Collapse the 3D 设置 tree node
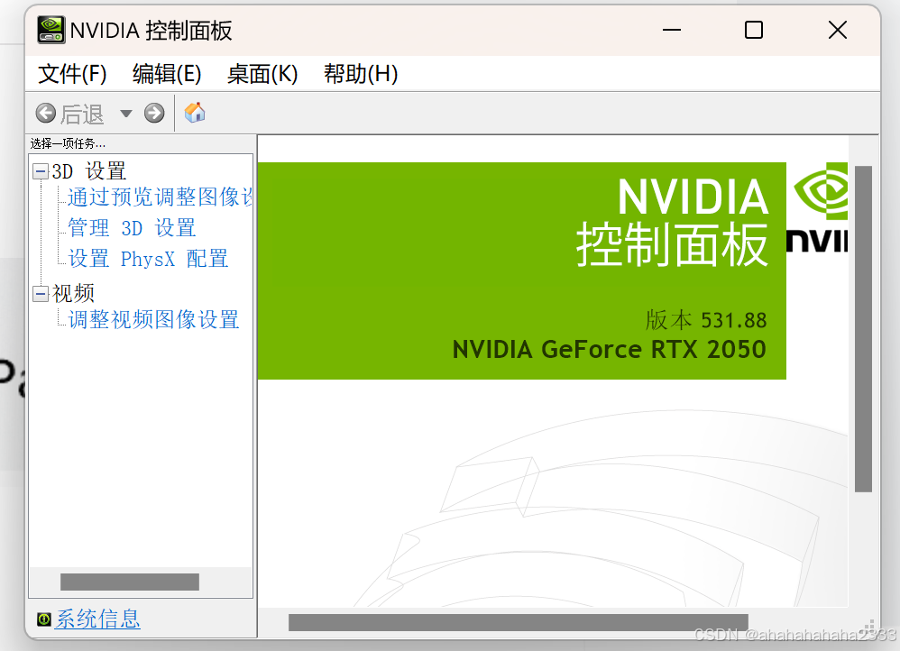The height and width of the screenshot is (651, 900). coord(41,171)
